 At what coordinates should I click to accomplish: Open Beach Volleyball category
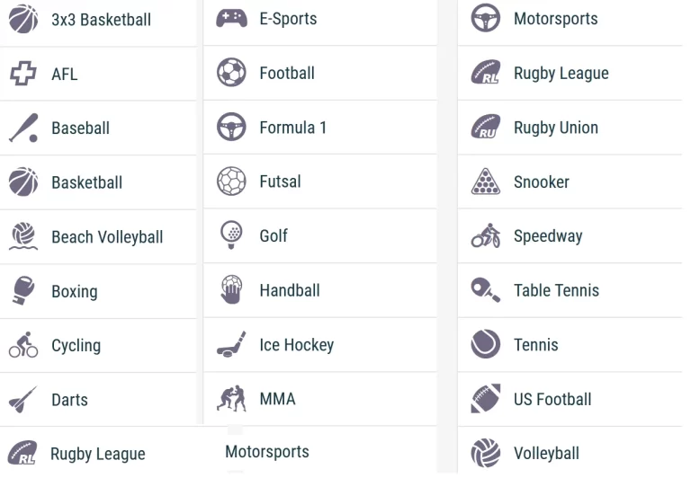[x=98, y=237]
